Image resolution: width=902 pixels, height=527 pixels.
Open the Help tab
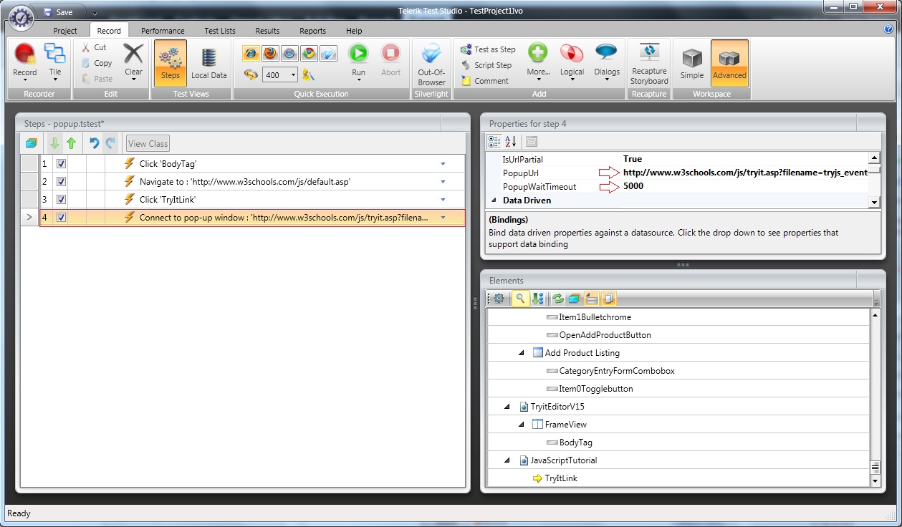coord(354,31)
